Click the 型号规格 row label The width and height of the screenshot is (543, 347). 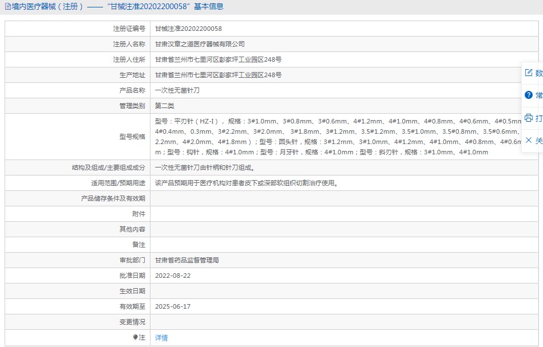click(x=132, y=137)
